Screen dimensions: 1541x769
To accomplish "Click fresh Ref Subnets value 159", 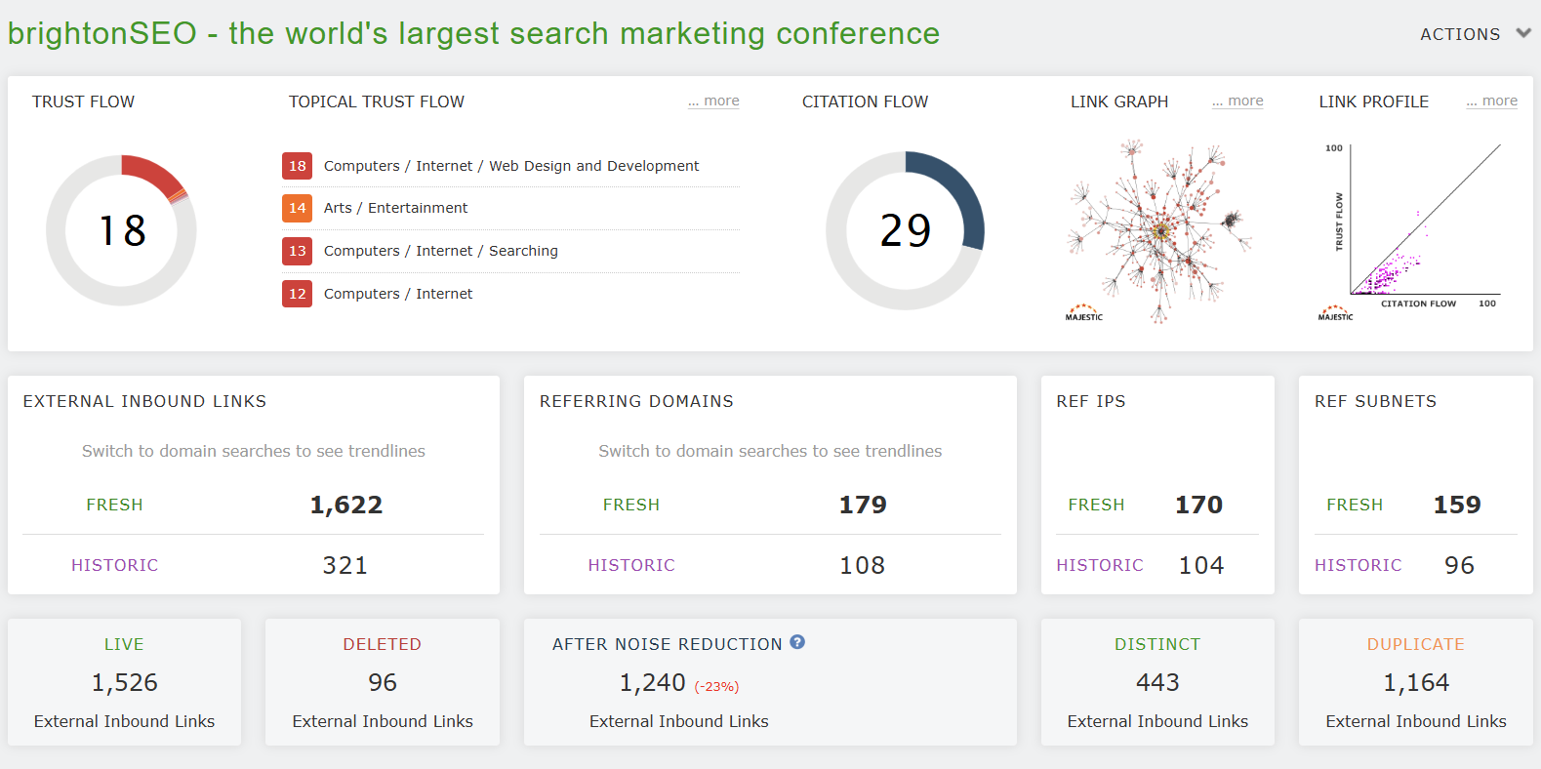I will click(x=1457, y=505).
